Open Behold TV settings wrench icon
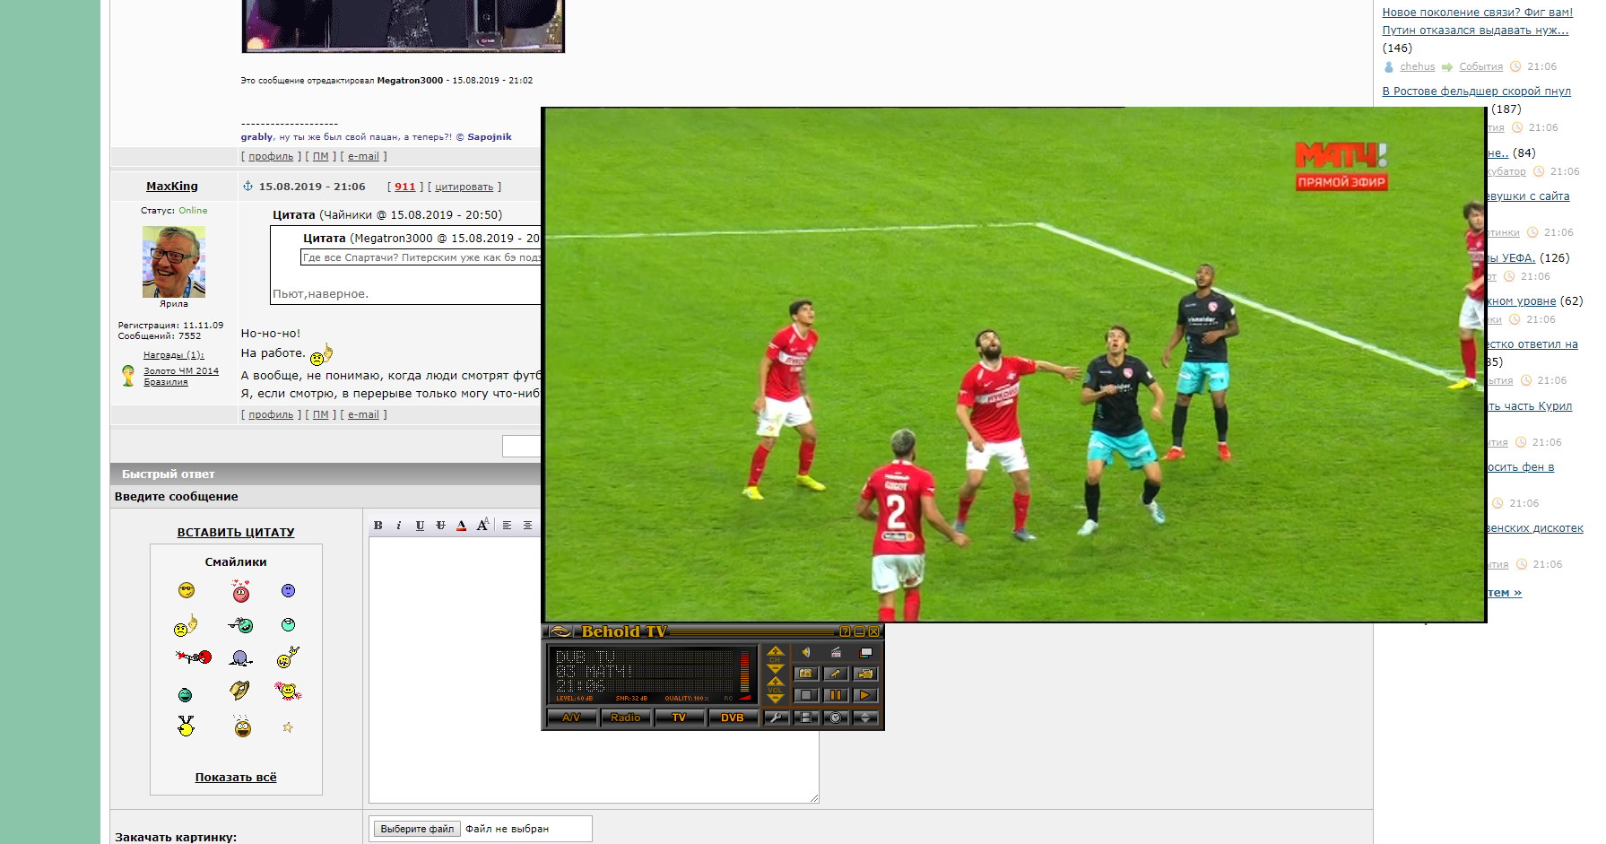Image resolution: width=1606 pixels, height=844 pixels. [777, 718]
